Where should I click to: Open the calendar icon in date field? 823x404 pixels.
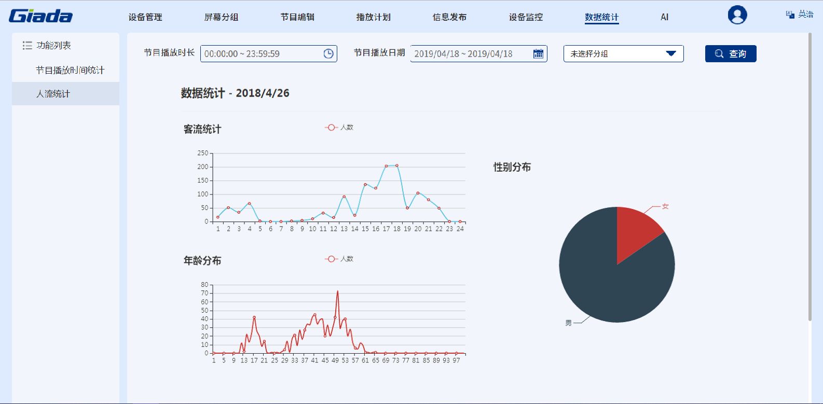[538, 54]
